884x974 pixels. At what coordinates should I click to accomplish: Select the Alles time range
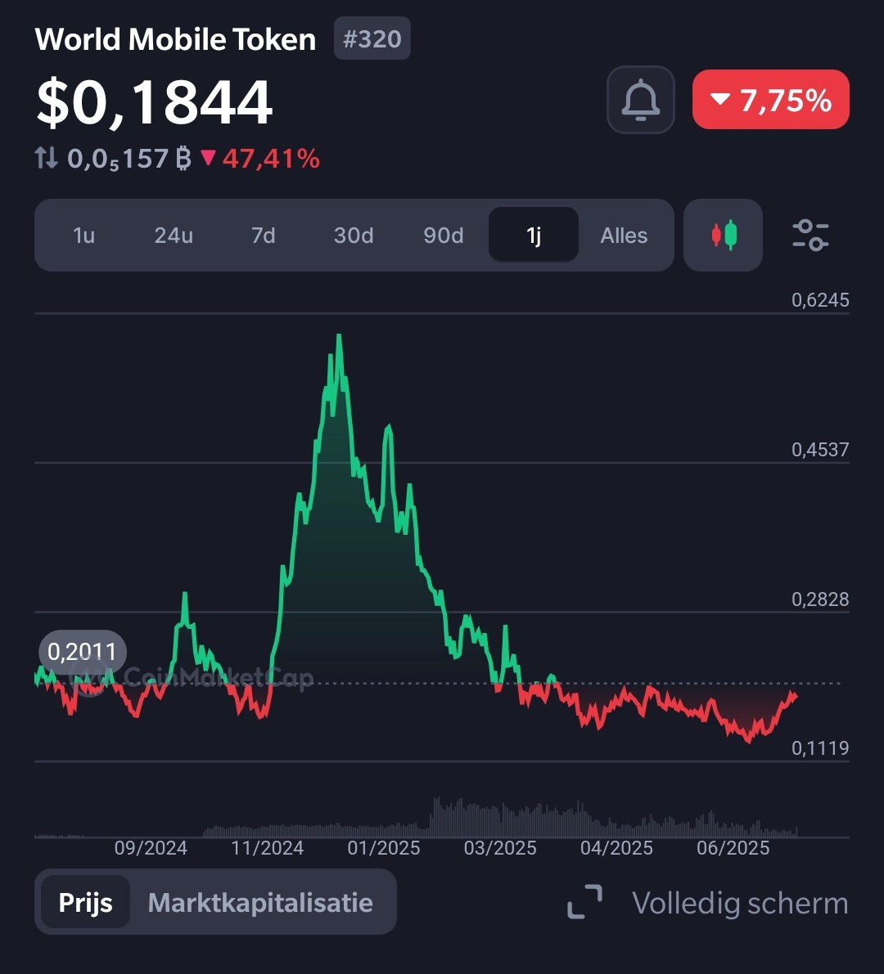click(624, 236)
